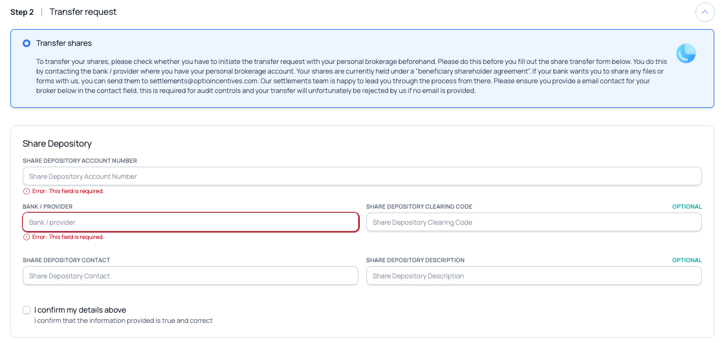Select the Share Depository Description input
Viewport: 724px width, 343px height.
tap(533, 276)
